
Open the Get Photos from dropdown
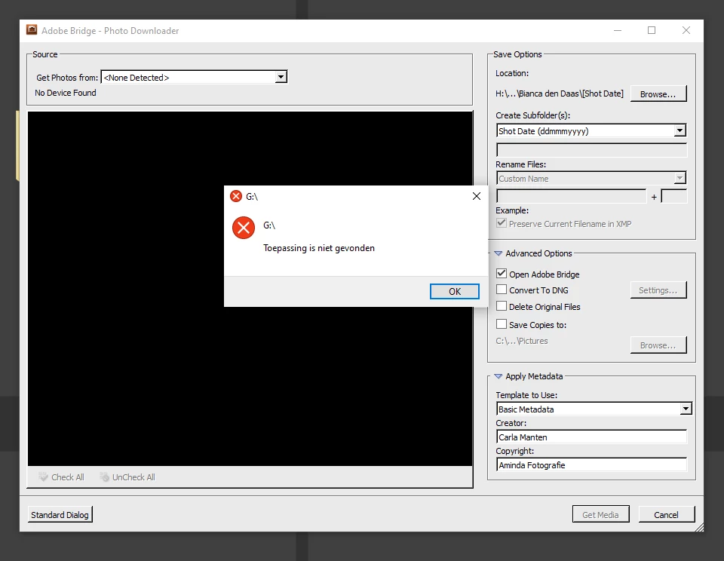click(194, 77)
